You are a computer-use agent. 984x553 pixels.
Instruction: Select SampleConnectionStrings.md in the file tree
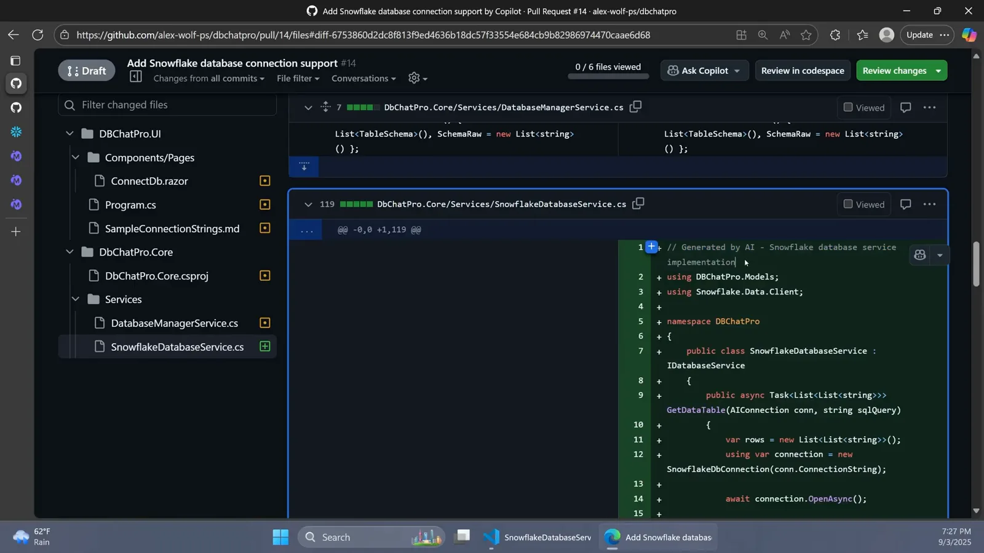(172, 229)
